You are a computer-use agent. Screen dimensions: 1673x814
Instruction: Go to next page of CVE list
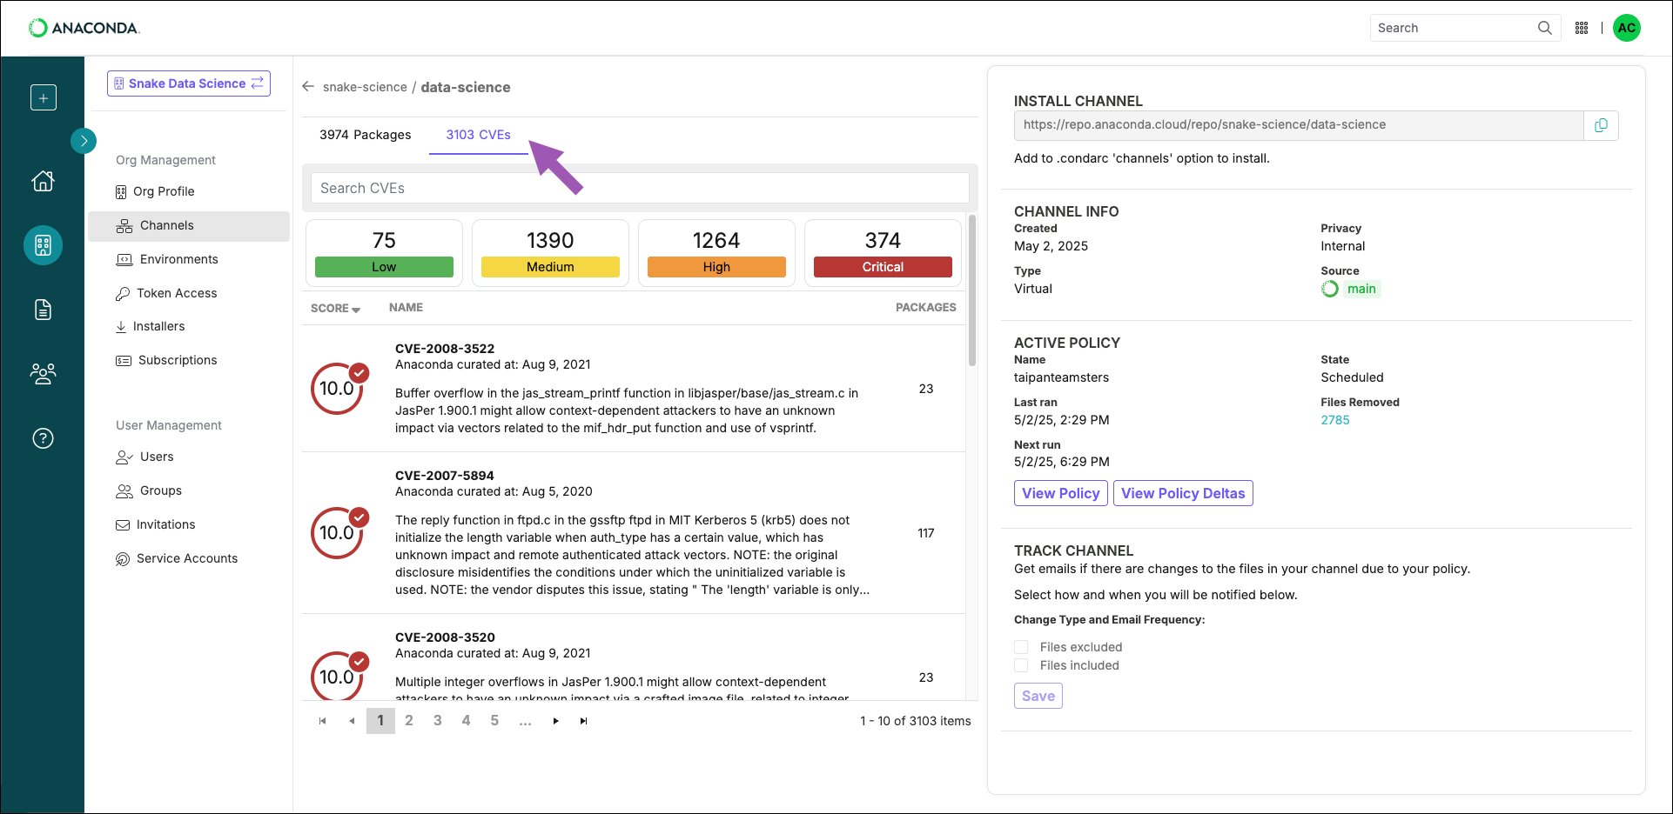pos(555,721)
